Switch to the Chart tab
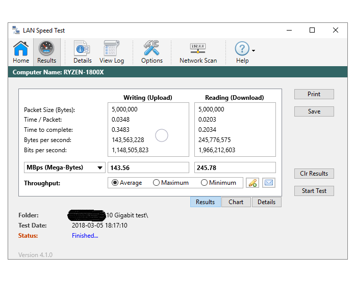The image size is (355, 282). click(236, 202)
